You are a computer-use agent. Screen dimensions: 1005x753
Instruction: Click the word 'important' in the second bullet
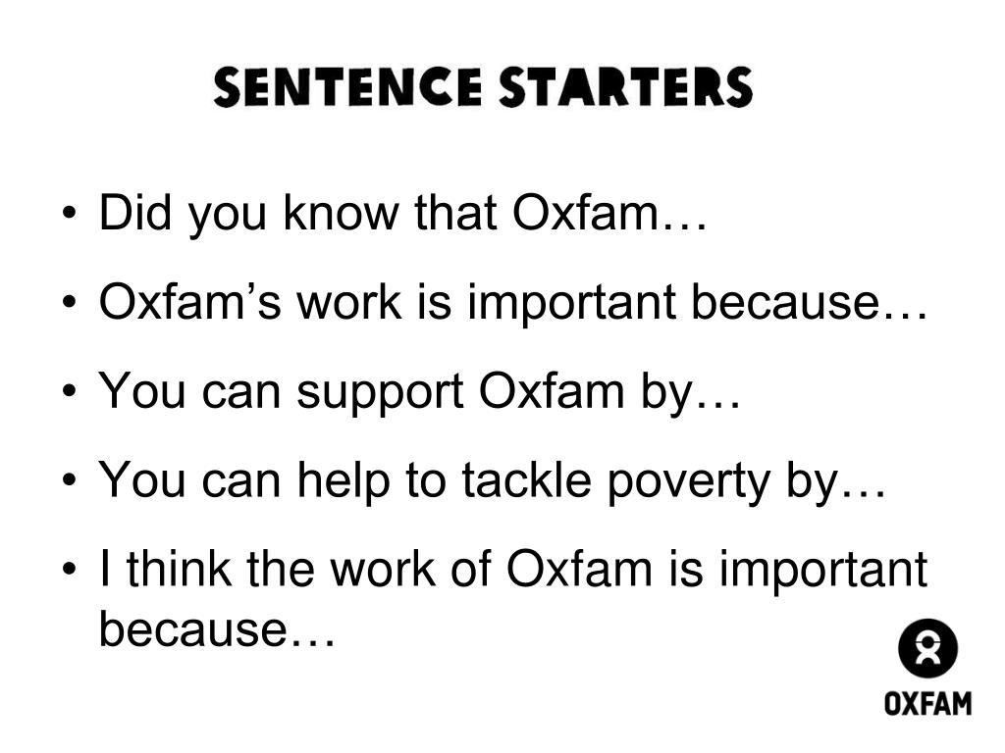coord(572,304)
